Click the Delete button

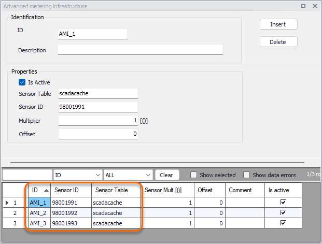tap(278, 42)
